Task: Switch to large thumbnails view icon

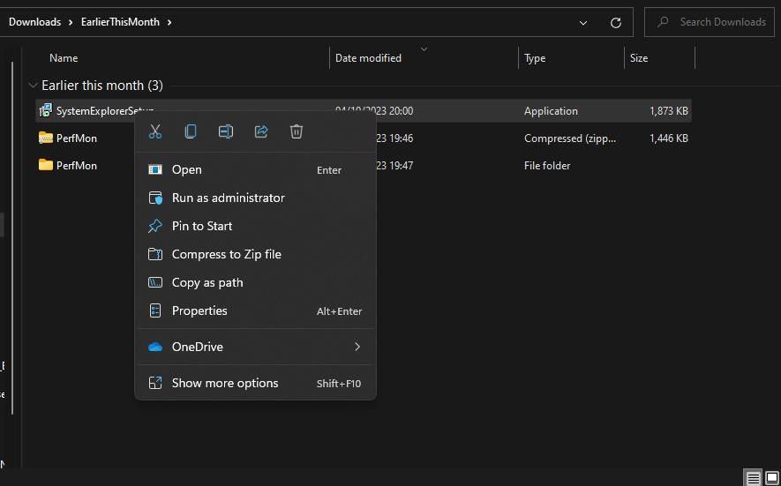Action: click(x=771, y=478)
